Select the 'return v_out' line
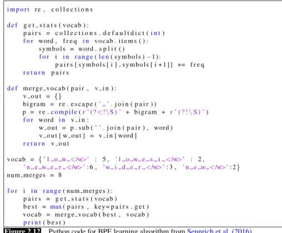 46,143
